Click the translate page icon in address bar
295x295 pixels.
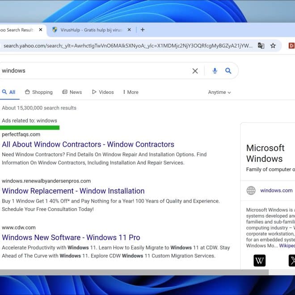pyautogui.click(x=261, y=46)
